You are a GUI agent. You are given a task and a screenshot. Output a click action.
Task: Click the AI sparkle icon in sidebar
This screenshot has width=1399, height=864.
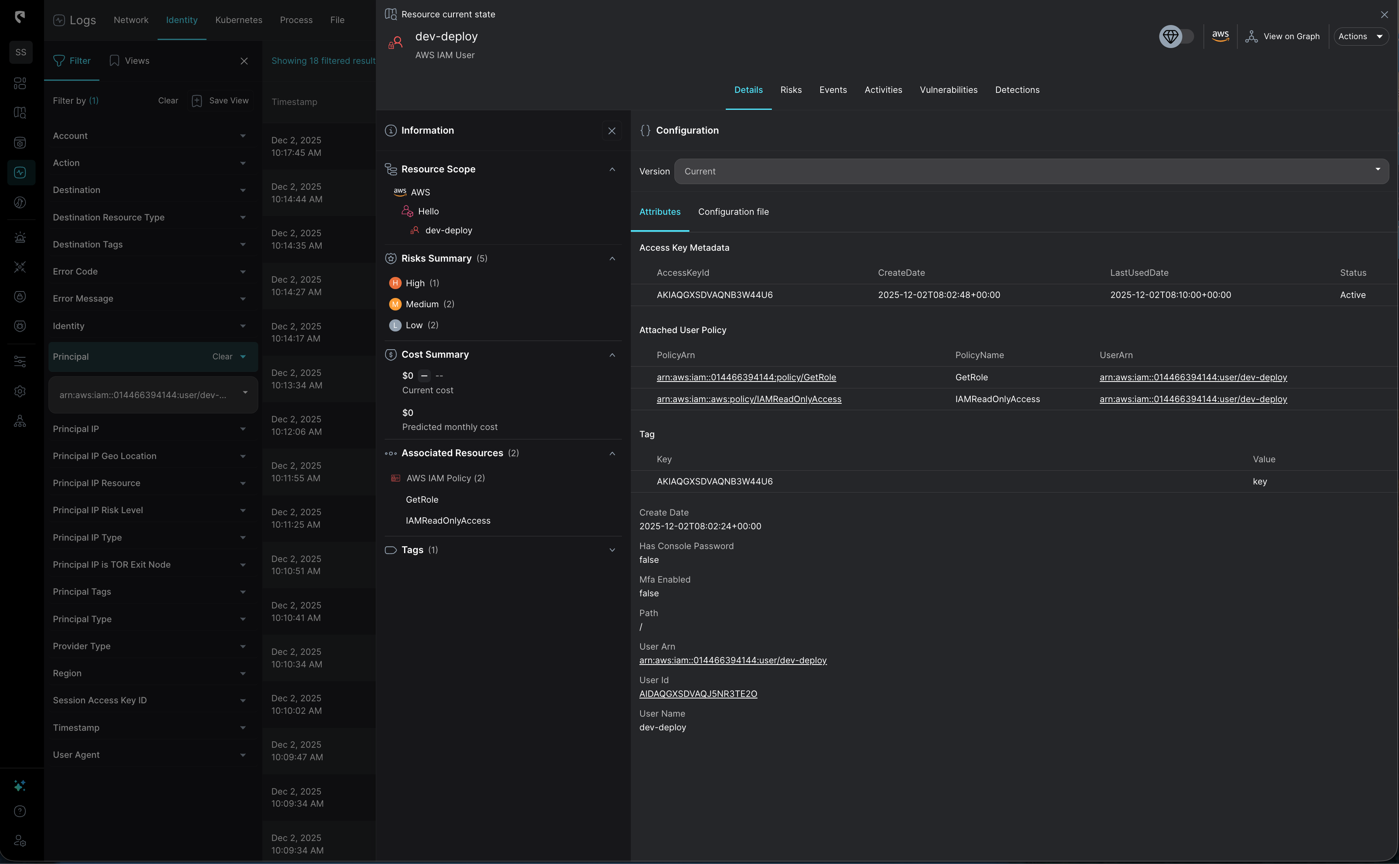tap(20, 786)
